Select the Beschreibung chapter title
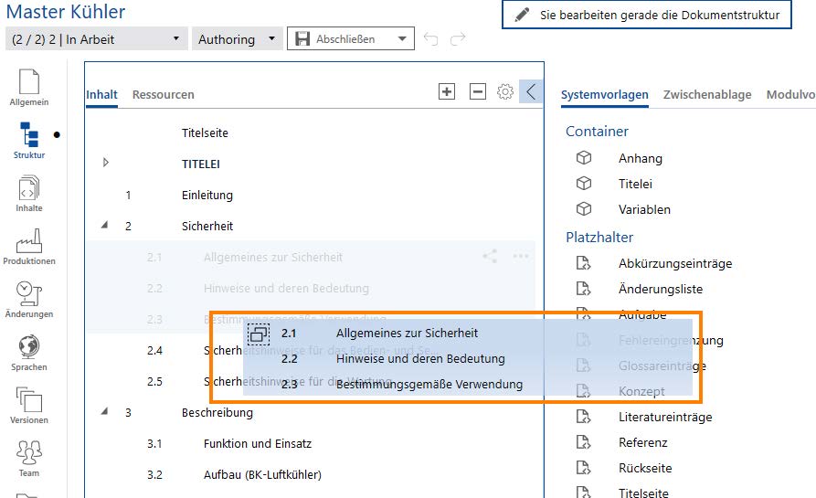The width and height of the screenshot is (816, 498). [x=217, y=412]
